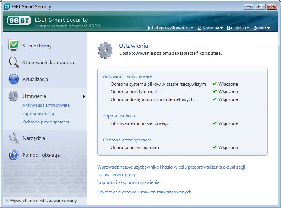Toggle Włączone status for Filtrowanie ruchu sieciowego
This screenshot has width=281, height=208.
pyautogui.click(x=228, y=123)
